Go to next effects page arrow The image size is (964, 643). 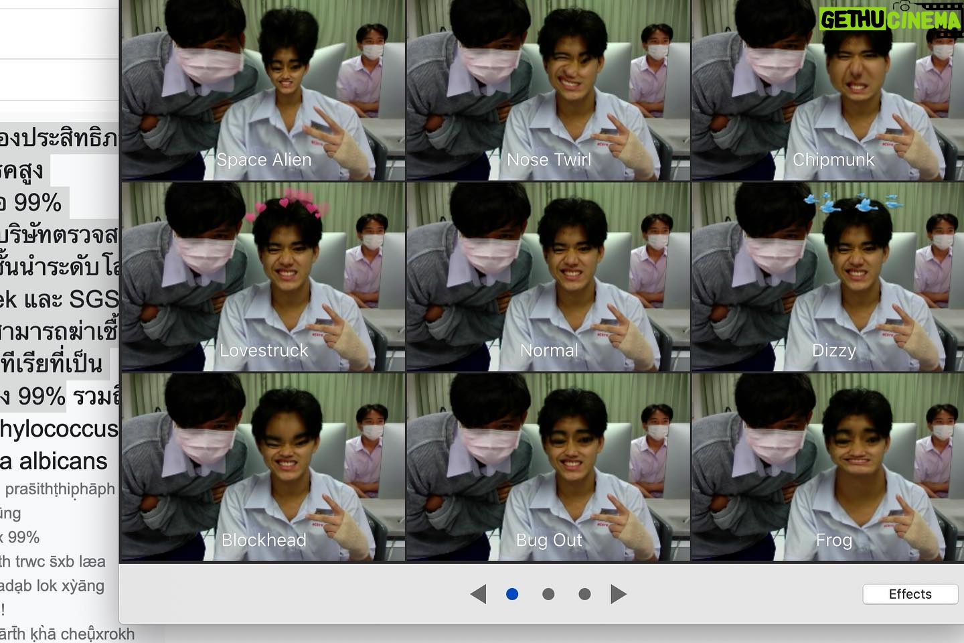click(619, 594)
